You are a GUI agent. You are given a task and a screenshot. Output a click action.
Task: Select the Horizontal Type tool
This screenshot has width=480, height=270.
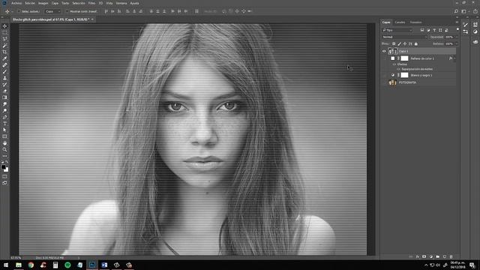[x=4, y=124]
